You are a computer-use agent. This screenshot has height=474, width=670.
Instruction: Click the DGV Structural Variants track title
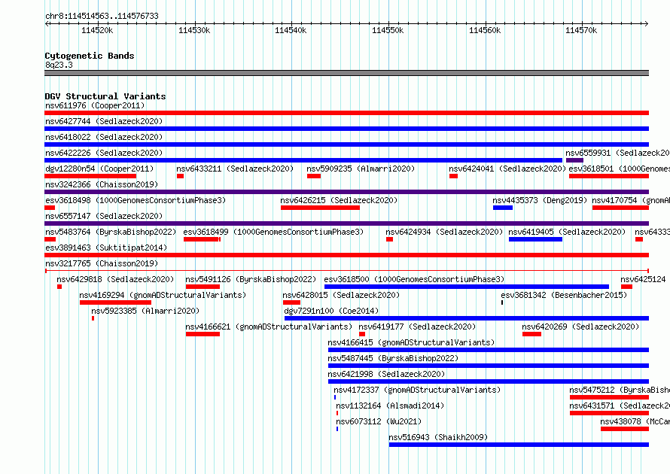tap(105, 96)
